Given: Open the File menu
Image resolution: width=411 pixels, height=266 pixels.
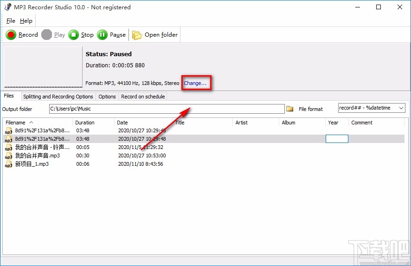Looking at the screenshot, I should point(11,21).
